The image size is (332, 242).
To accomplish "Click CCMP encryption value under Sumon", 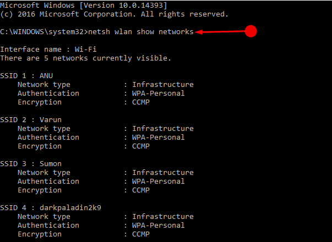I will 140,190.
